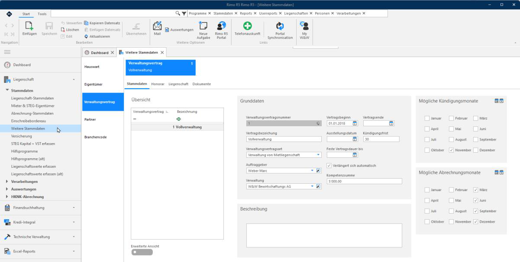Open the Verwaltungsvertragsart dropdown
Screen dimensions: 520x262
pyautogui.click(x=319, y=155)
